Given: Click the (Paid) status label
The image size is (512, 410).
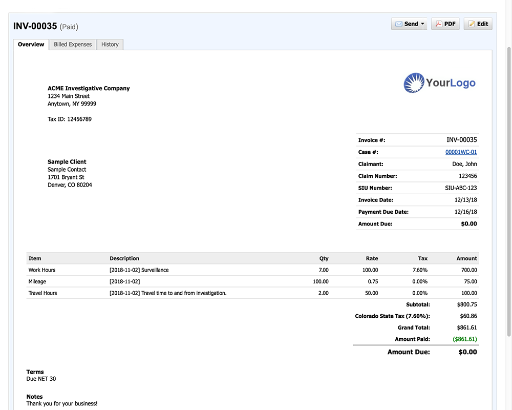Looking at the screenshot, I should point(69,27).
